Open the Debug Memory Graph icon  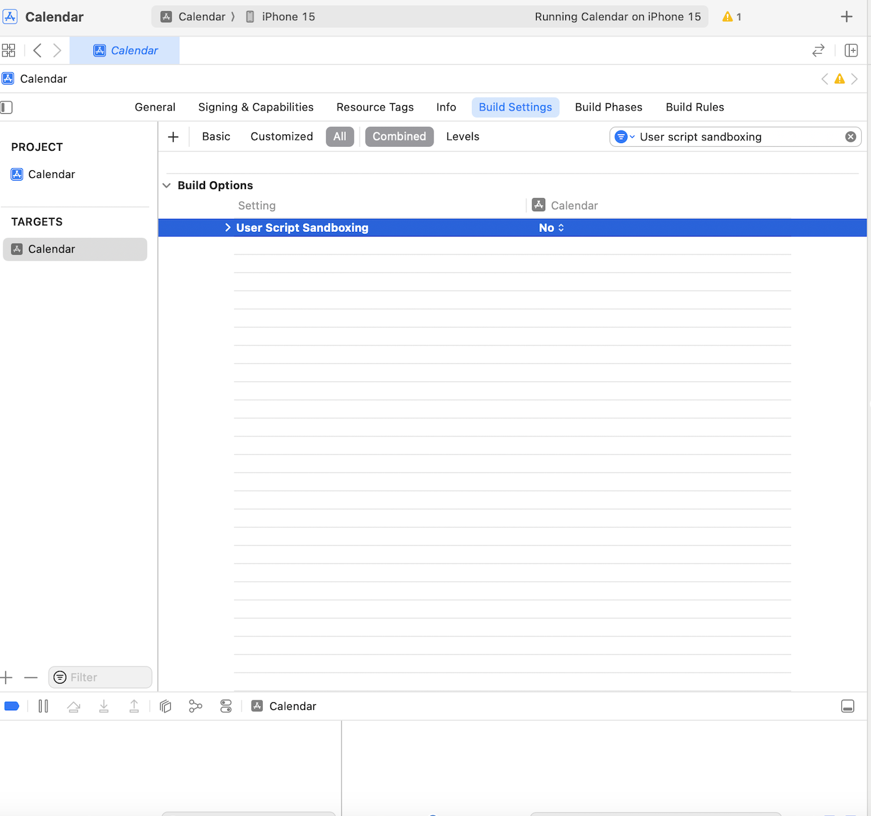click(195, 706)
